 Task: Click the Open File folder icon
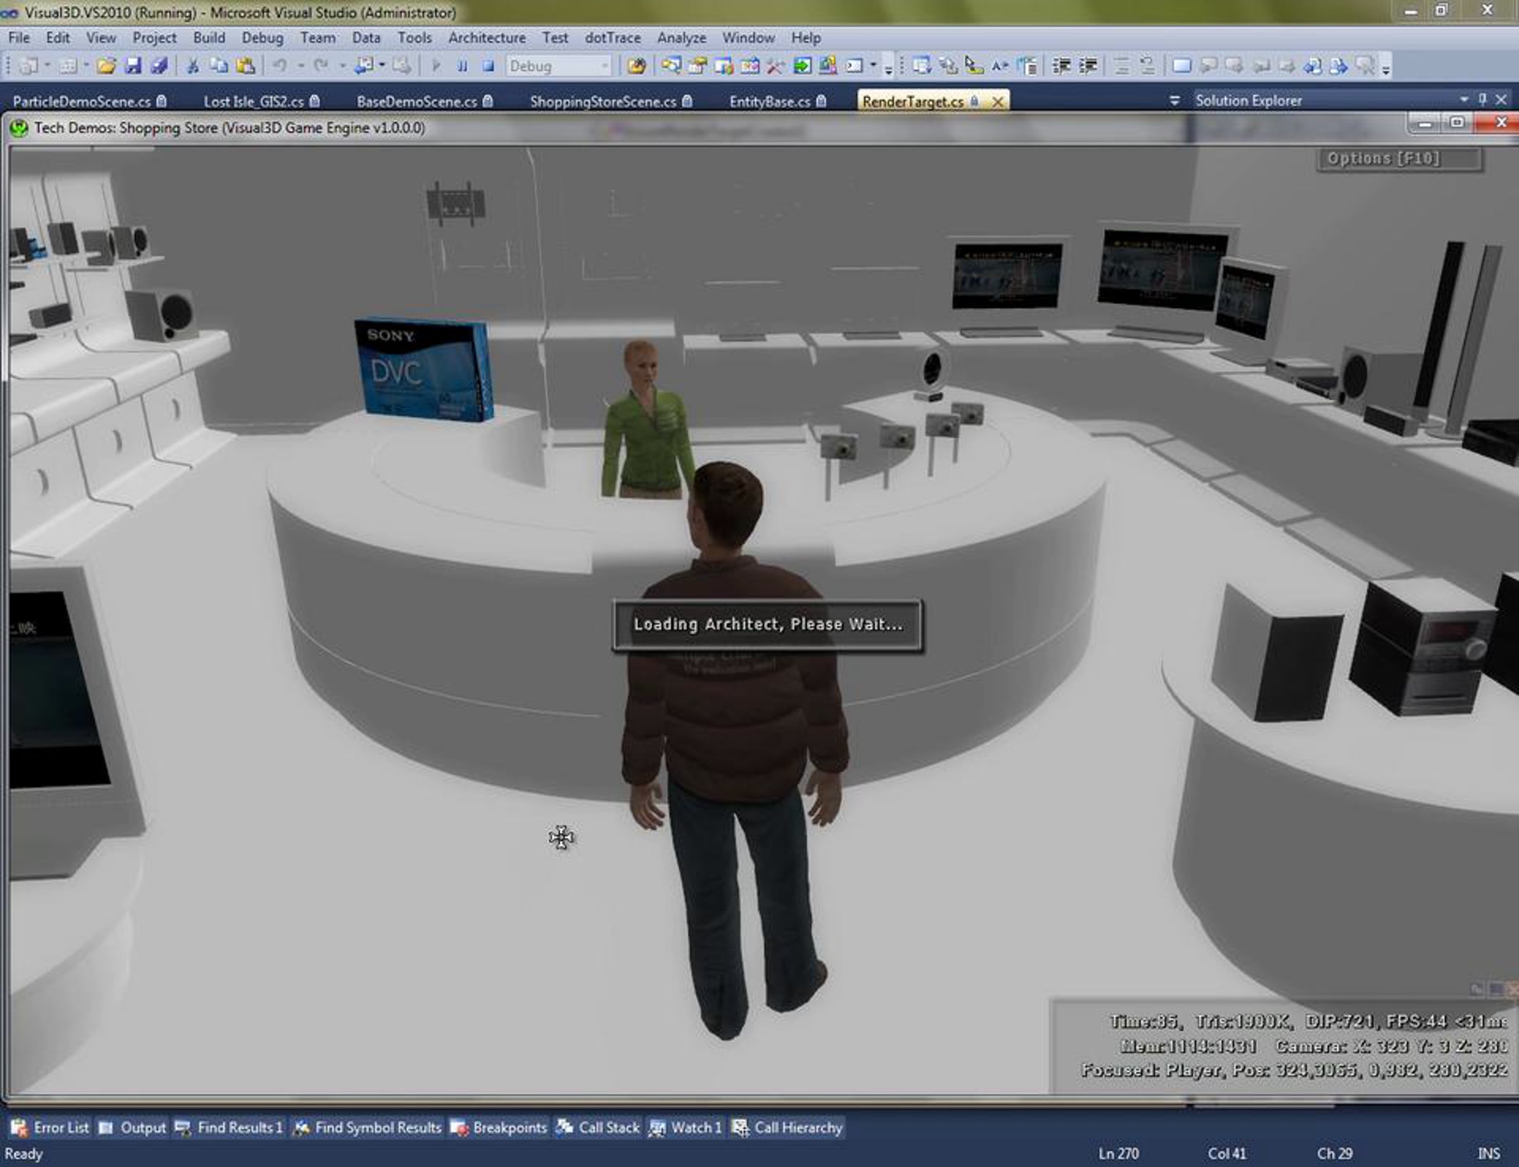pyautogui.click(x=106, y=66)
